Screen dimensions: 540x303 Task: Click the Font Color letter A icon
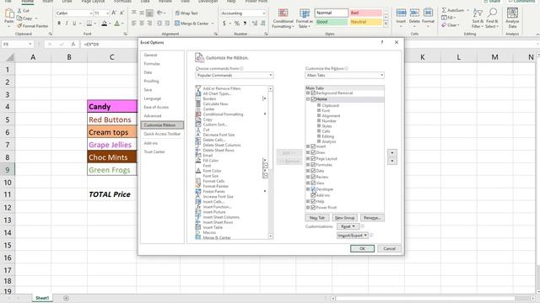[x=116, y=24]
